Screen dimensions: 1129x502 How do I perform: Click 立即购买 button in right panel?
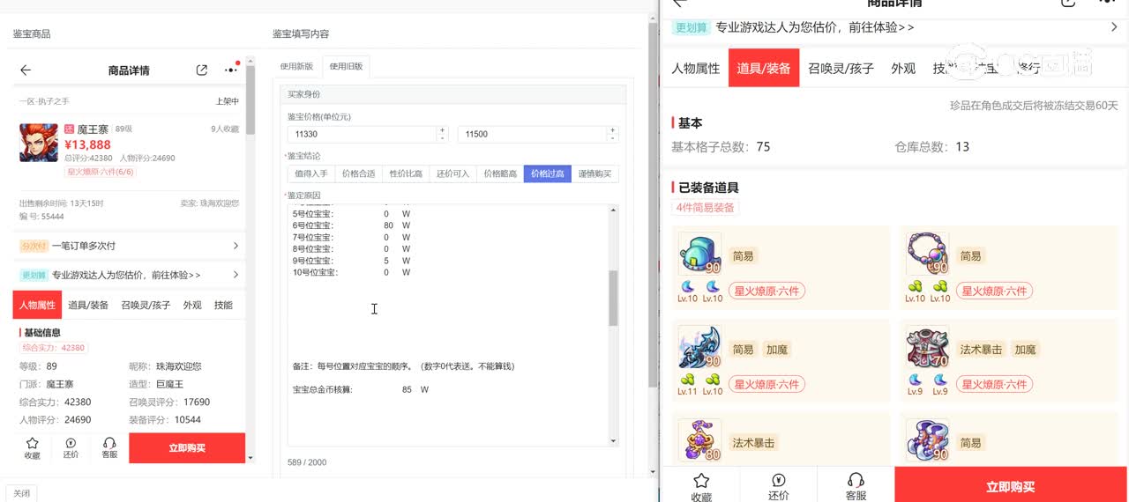click(1011, 486)
